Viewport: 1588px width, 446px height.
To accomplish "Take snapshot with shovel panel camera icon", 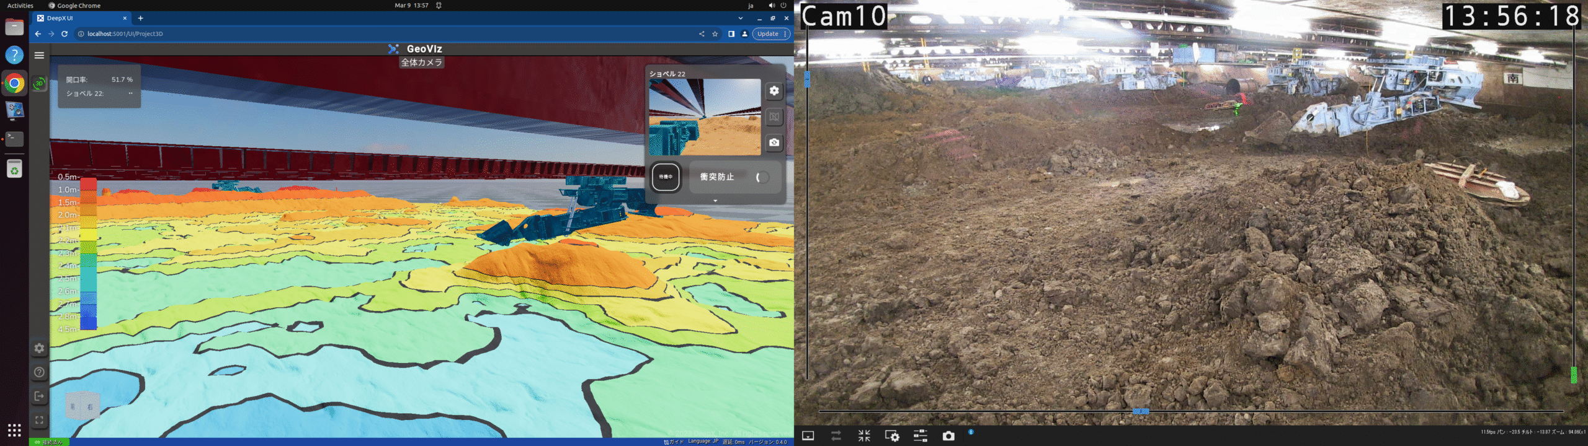I will click(774, 142).
